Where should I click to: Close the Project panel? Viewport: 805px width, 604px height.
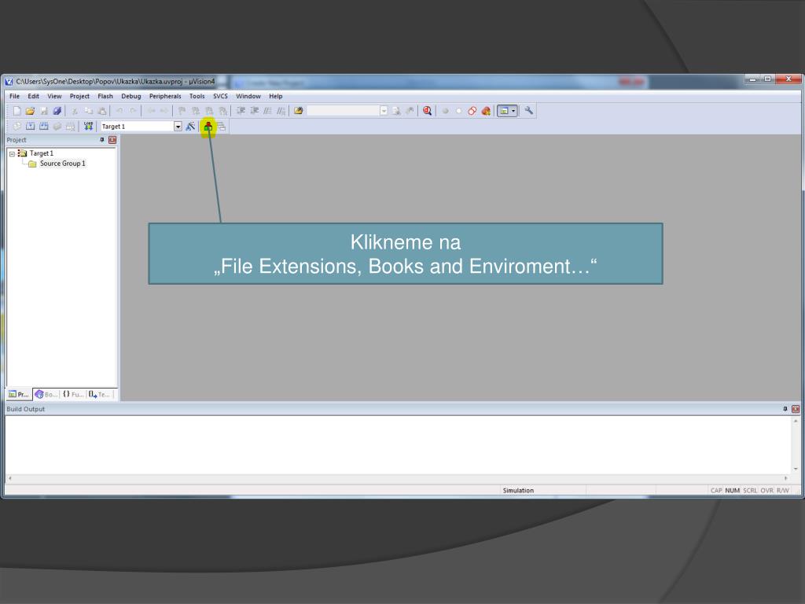[x=112, y=140]
